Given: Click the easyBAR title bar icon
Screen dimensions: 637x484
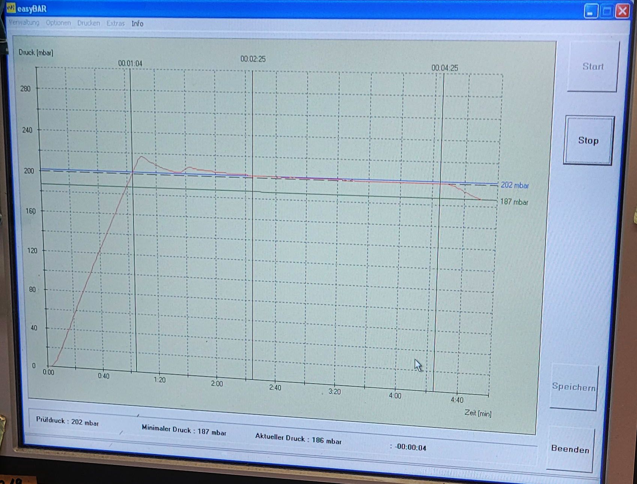Looking at the screenshot, I should [x=11, y=8].
